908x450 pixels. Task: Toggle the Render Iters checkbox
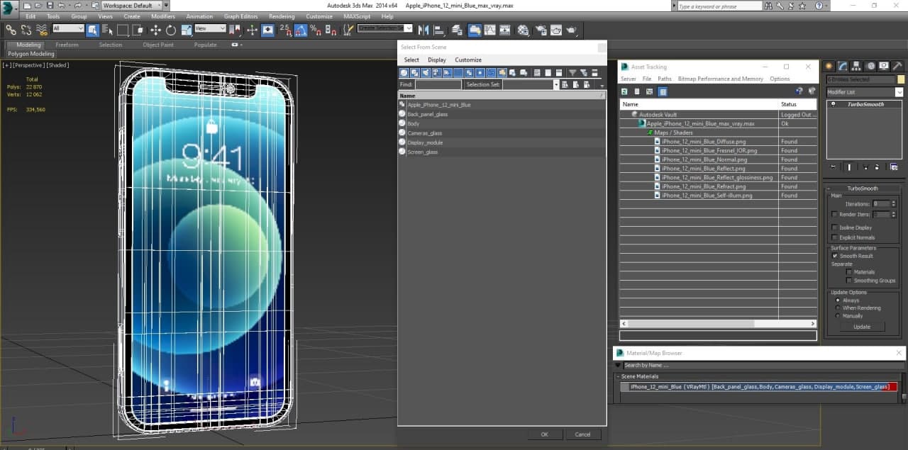[x=834, y=214]
